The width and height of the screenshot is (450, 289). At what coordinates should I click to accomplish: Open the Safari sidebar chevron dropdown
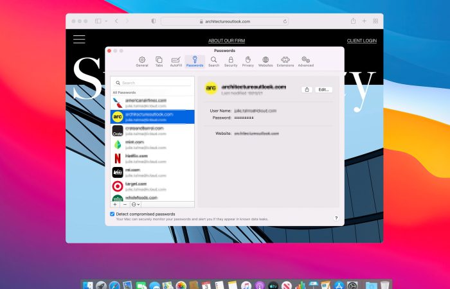[x=106, y=21]
